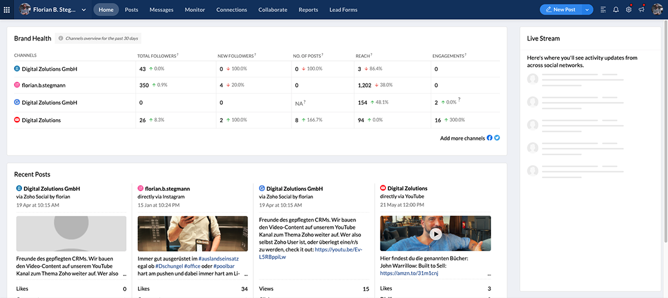Click the #office hashtag
The height and width of the screenshot is (298, 668).
194,266
